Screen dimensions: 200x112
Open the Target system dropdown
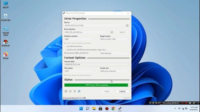tap(114, 39)
